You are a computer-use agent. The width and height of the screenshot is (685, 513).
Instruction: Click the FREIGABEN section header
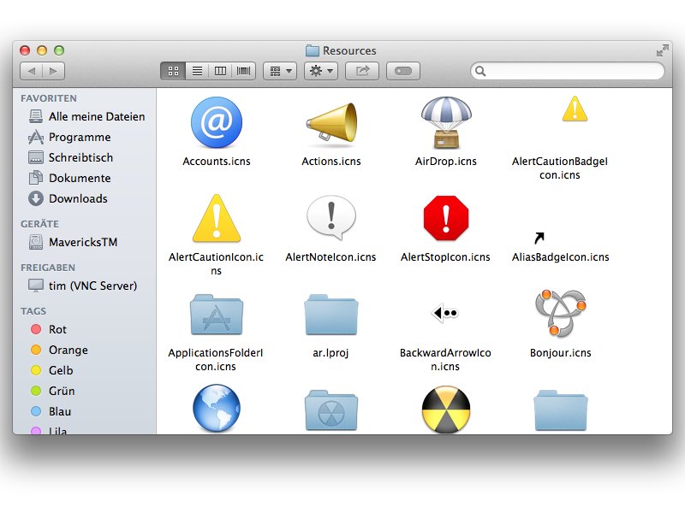(48, 268)
